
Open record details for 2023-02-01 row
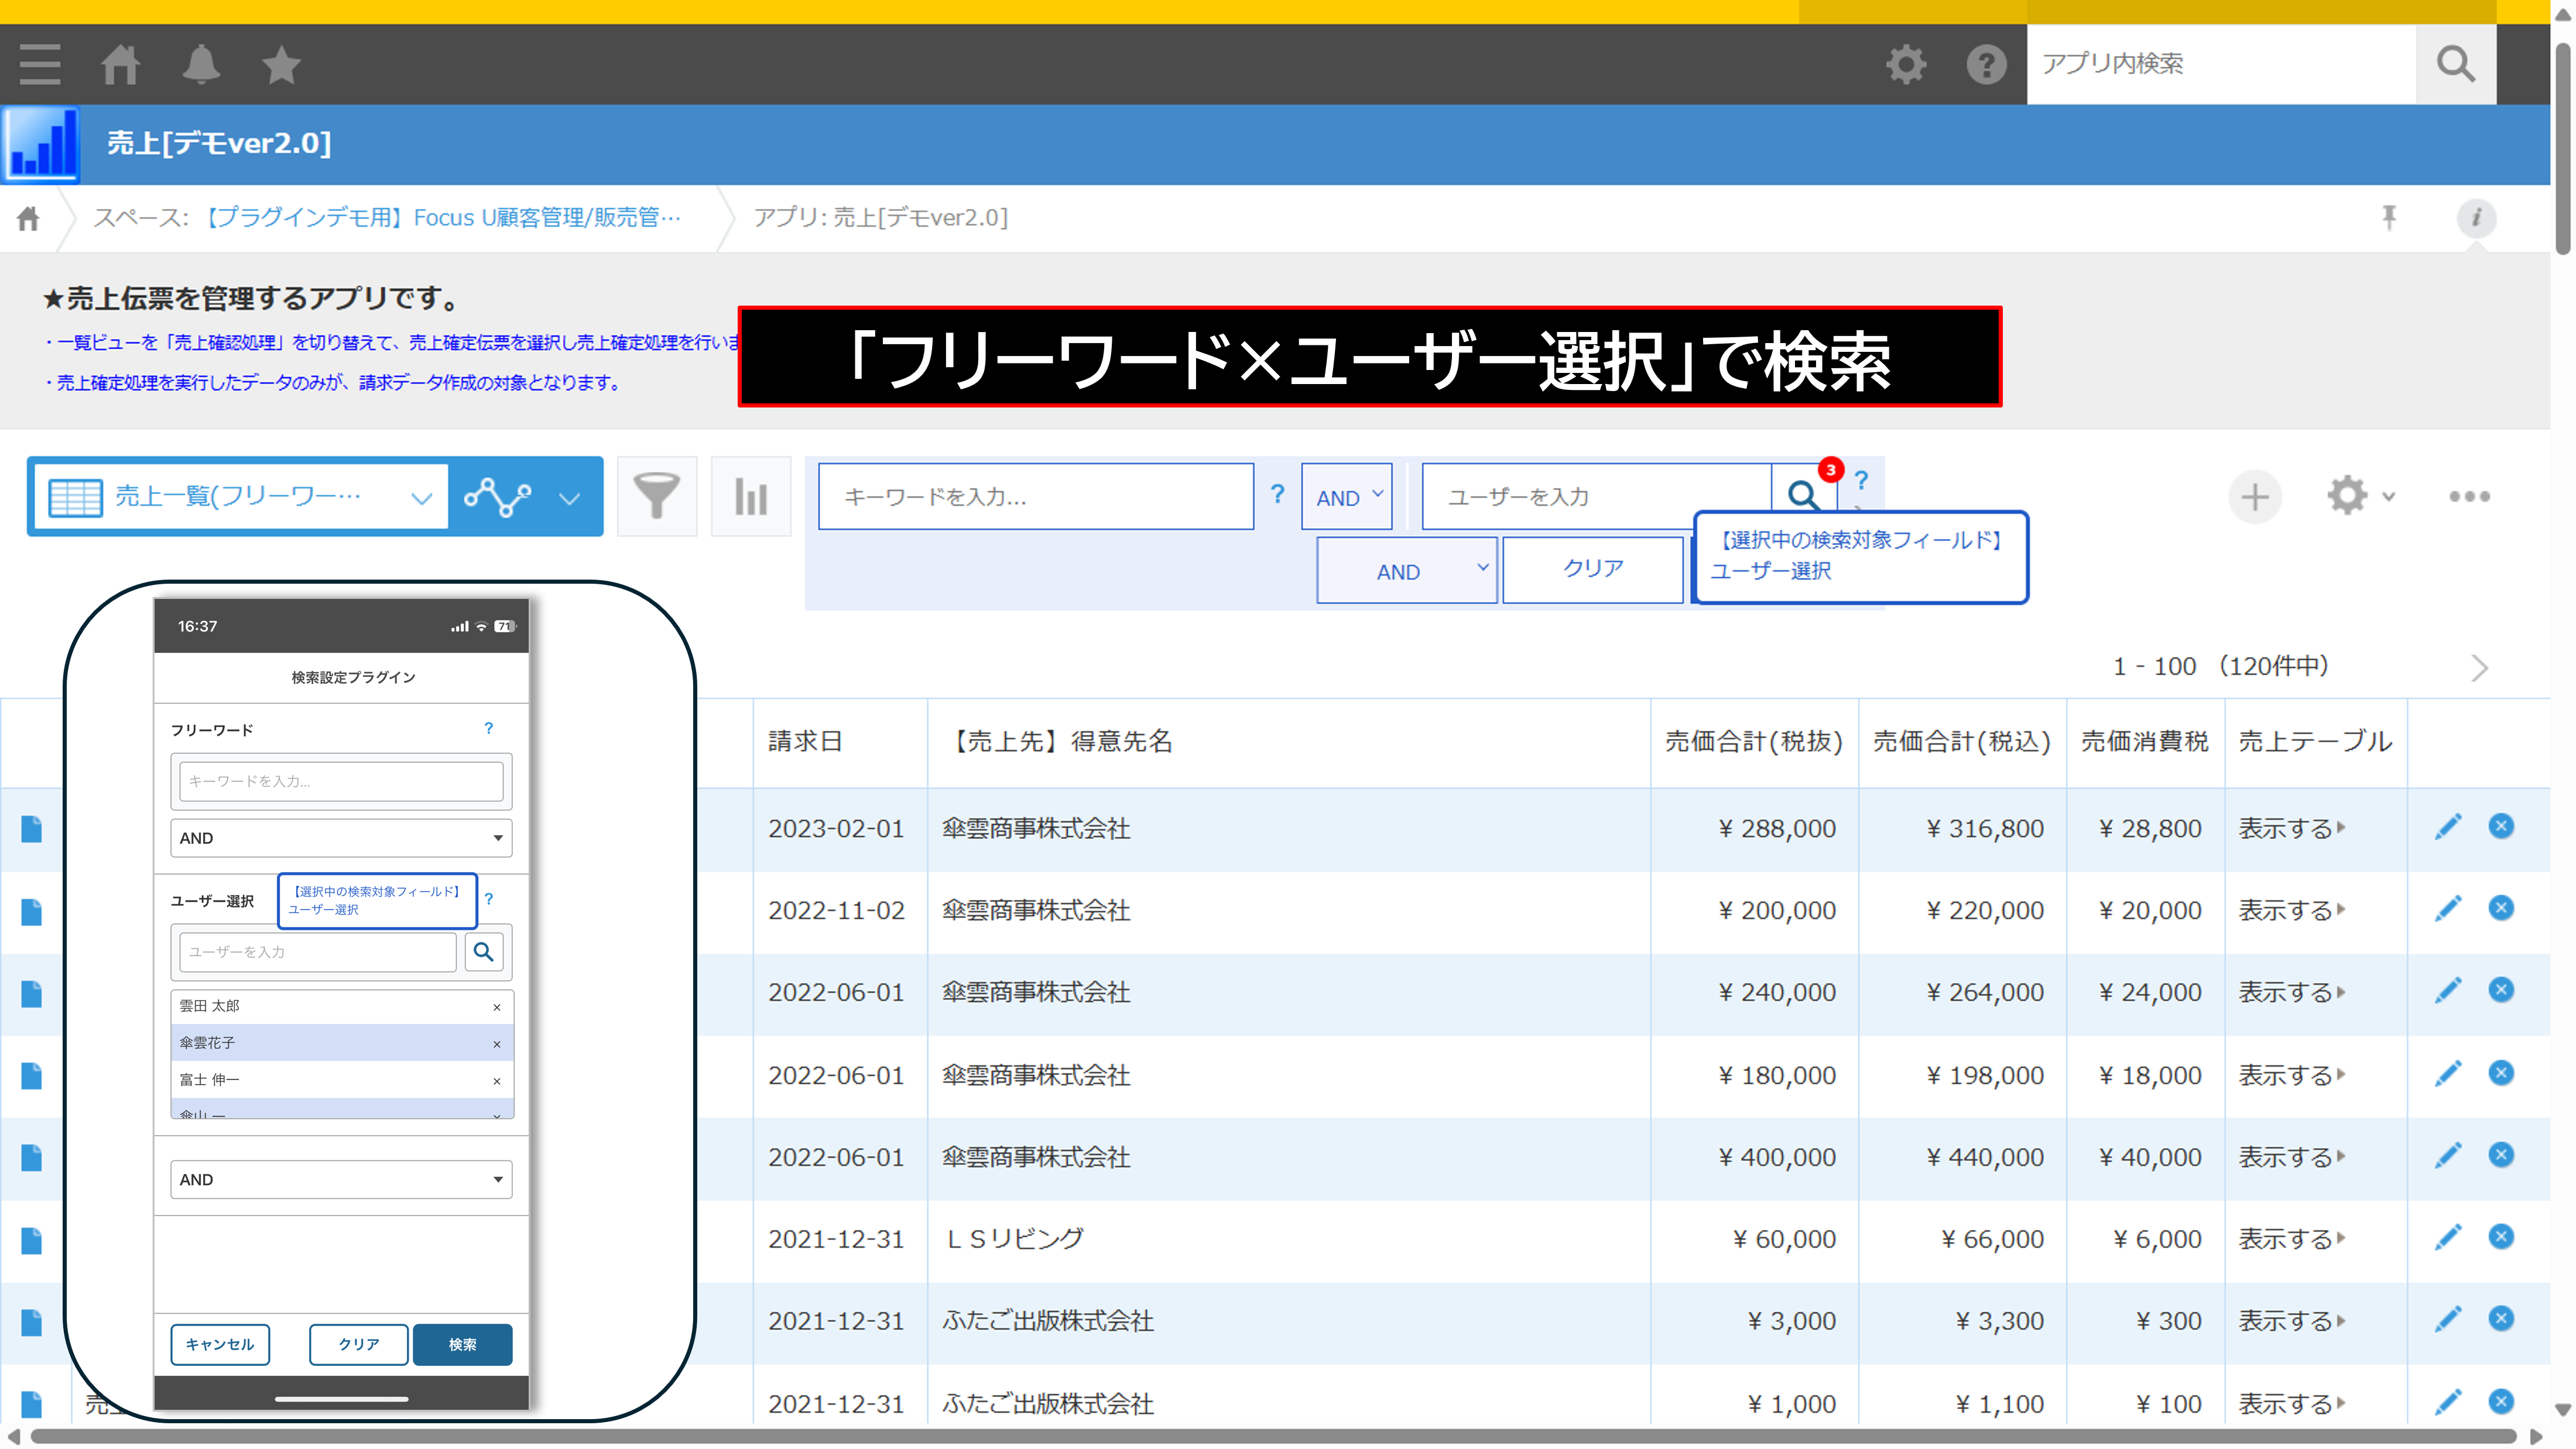point(32,829)
